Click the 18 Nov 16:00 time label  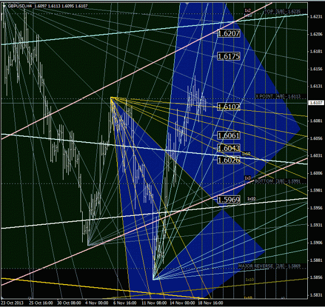[211, 303]
